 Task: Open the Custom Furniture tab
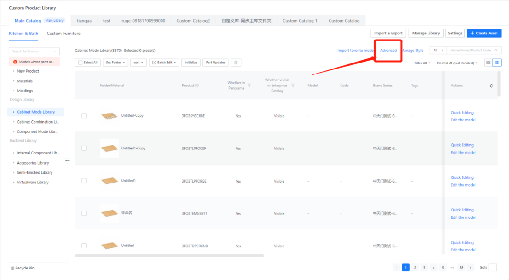tap(64, 34)
